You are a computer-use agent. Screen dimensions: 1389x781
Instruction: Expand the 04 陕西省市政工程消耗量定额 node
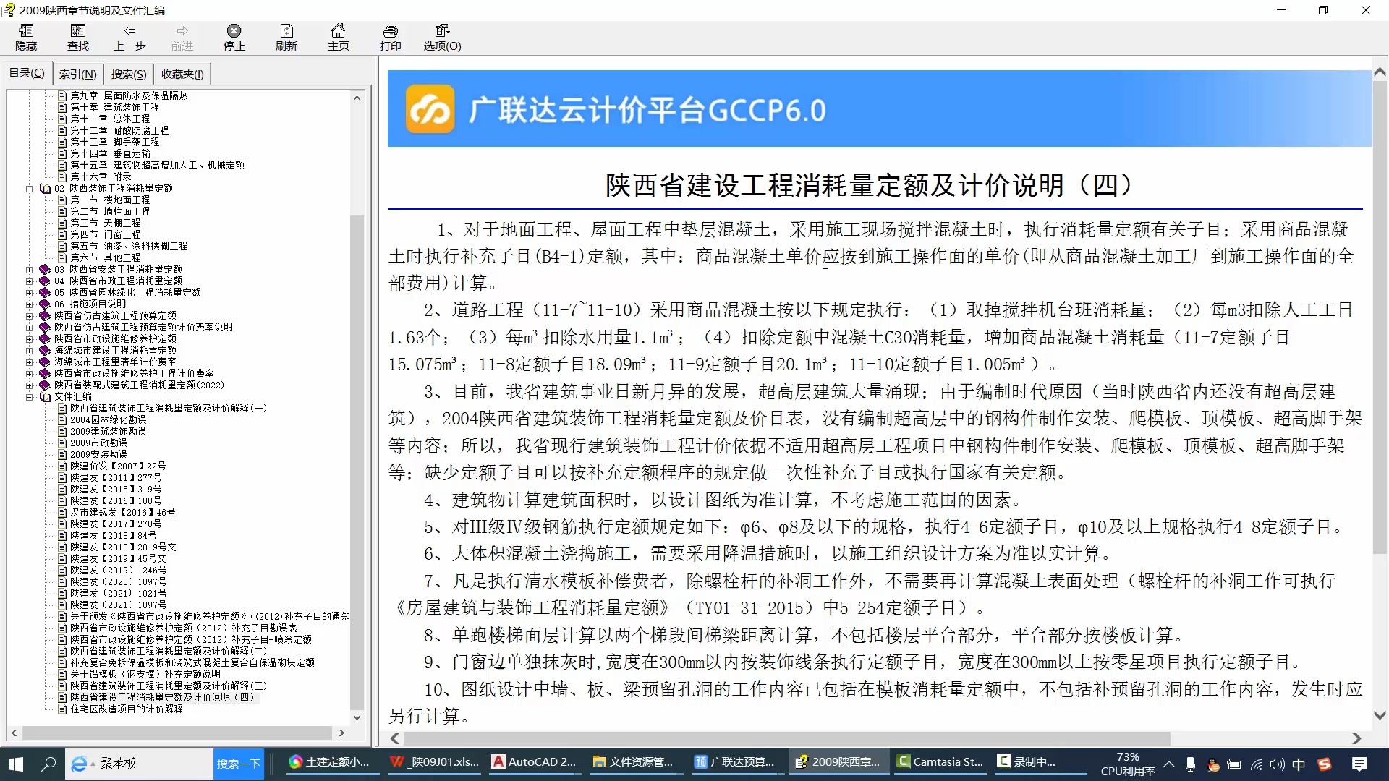30,281
